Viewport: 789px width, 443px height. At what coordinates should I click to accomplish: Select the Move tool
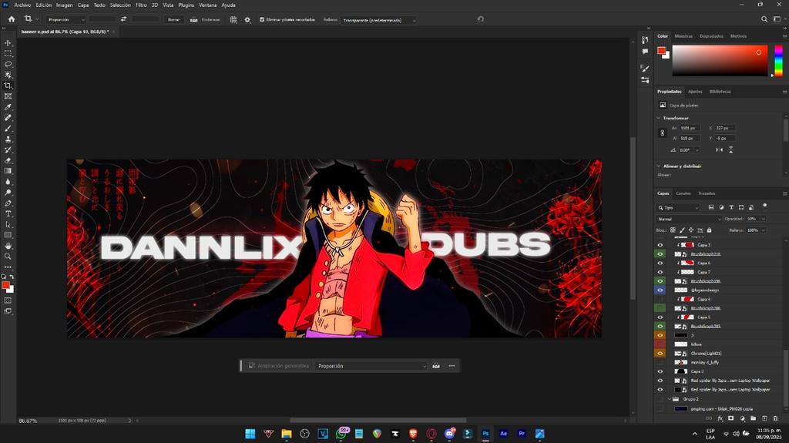click(8, 43)
